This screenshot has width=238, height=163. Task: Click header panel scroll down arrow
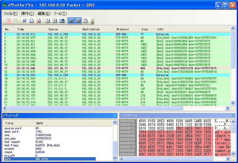[115, 158]
